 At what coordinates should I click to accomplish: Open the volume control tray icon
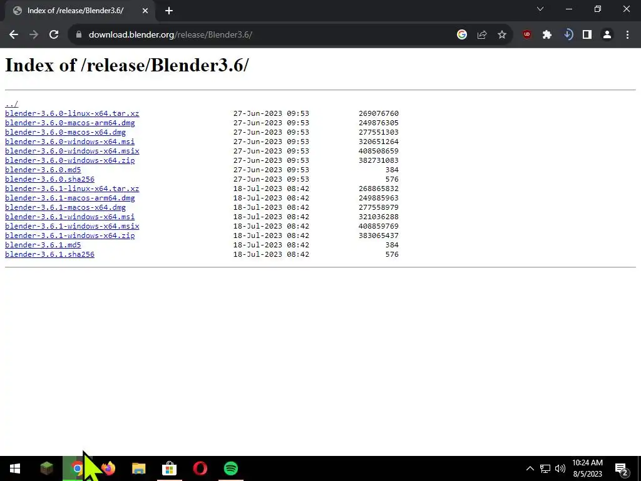point(560,468)
